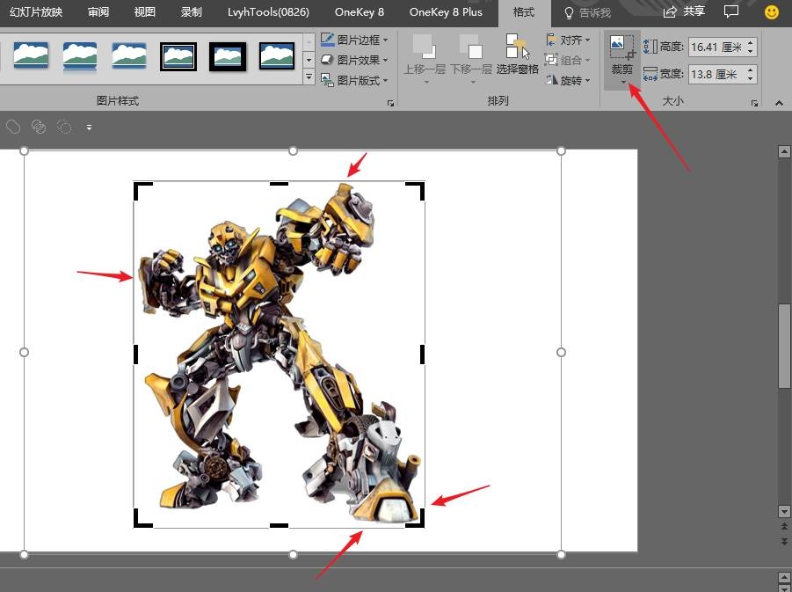The width and height of the screenshot is (792, 592).
Task: Increase height with the up spinner
Action: pos(751,43)
